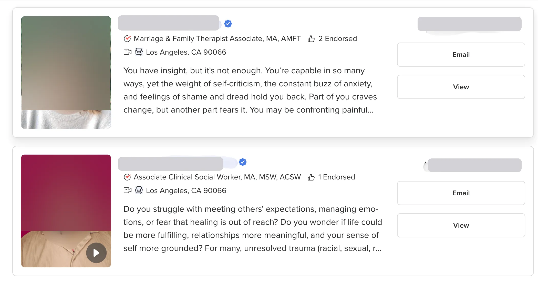This screenshot has height=282, width=538.
Task: Click the video sessions icon on the ACSW profile
Action: [127, 190]
